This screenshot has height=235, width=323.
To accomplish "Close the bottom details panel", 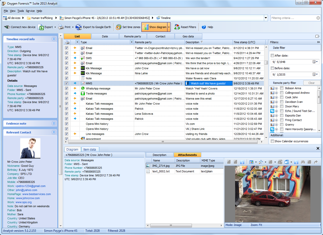I will pyautogui.click(x=318, y=148).
